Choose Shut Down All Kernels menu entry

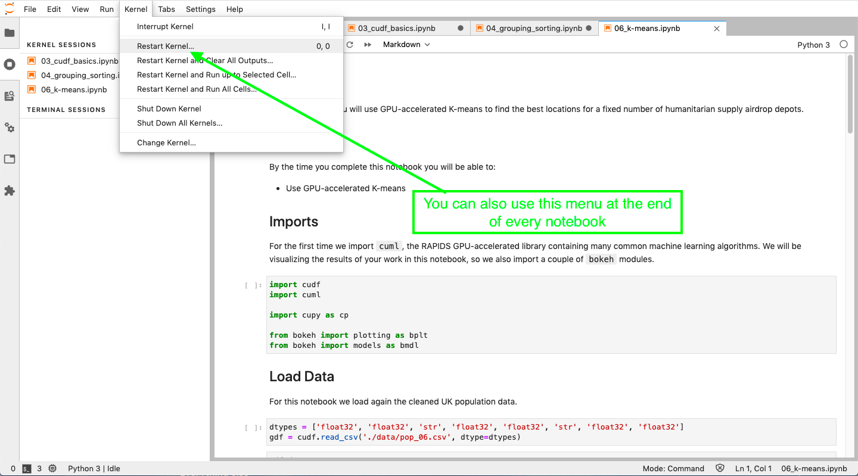click(x=179, y=123)
